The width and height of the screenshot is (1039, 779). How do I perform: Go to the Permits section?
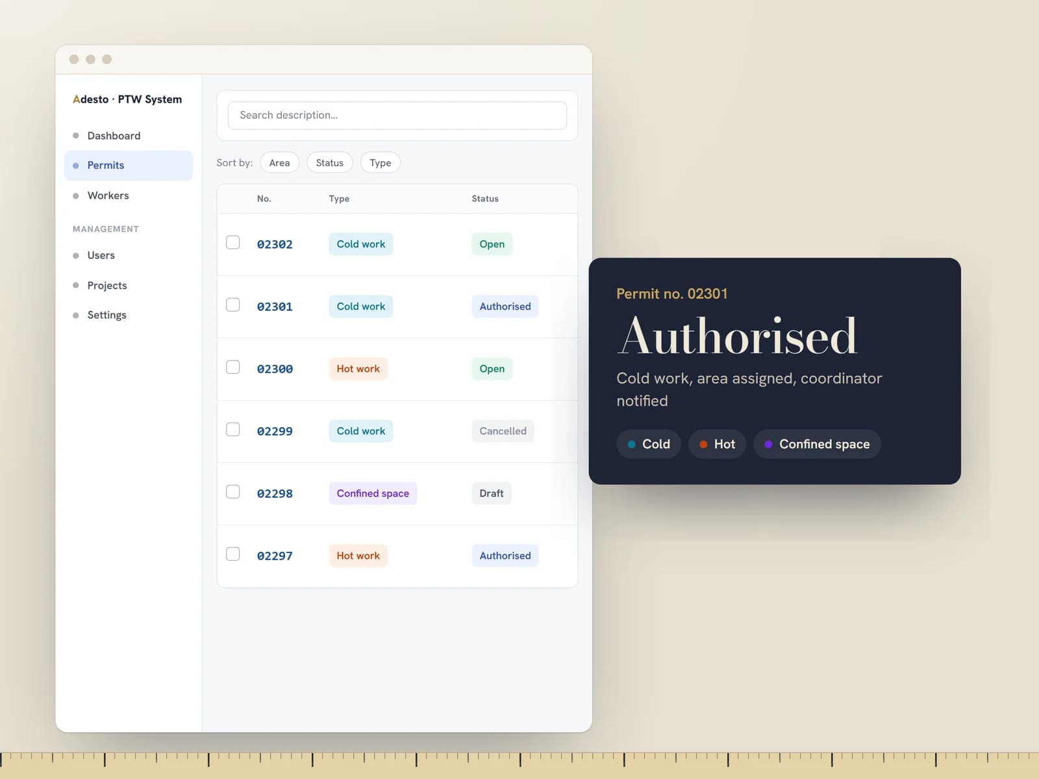click(129, 166)
